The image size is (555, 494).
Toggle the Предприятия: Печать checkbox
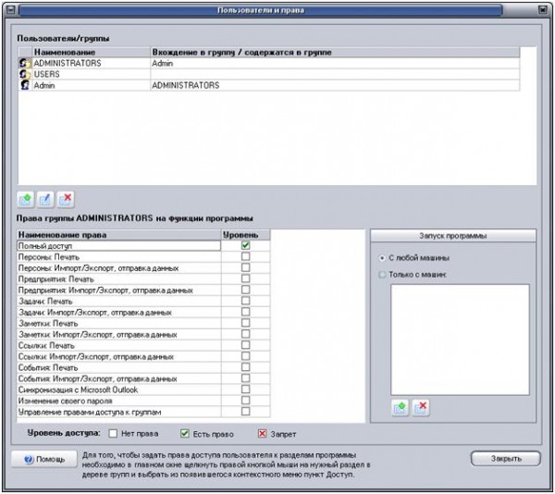[x=246, y=278]
